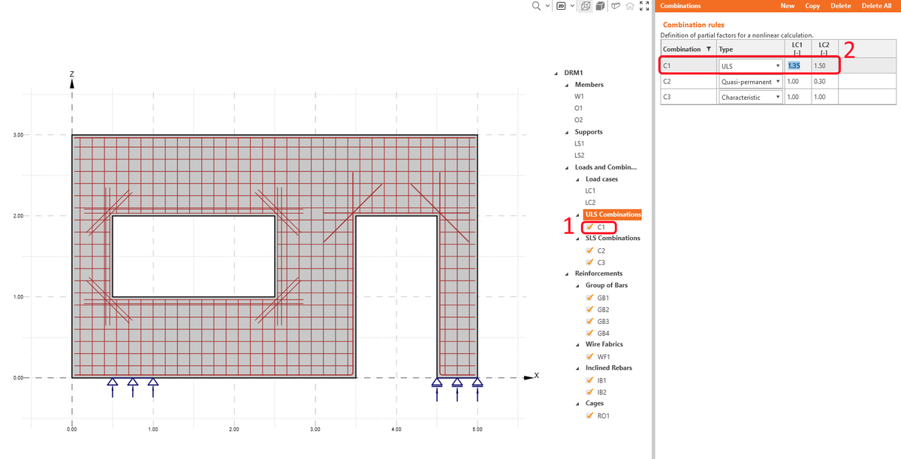Open the clipping box tool
Image resolution: width=901 pixels, height=459 pixels.
point(616,6)
